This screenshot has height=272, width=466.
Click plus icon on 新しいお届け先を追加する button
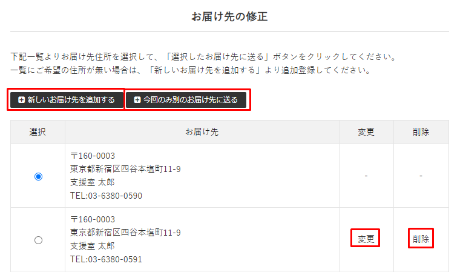[21, 100]
